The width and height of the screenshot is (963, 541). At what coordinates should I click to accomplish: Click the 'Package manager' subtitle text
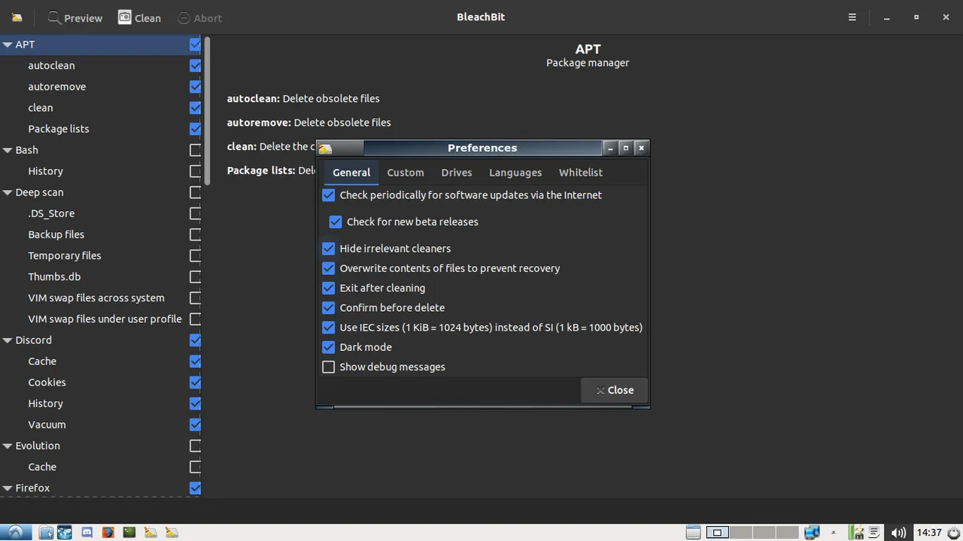(x=588, y=63)
